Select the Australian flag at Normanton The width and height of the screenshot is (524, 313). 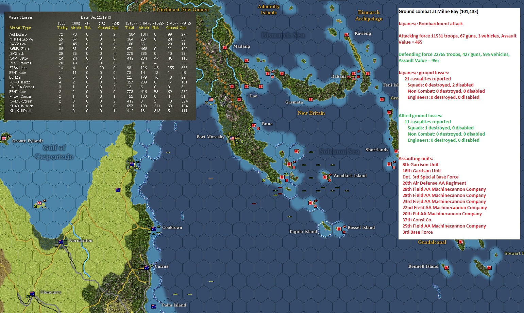(61, 242)
